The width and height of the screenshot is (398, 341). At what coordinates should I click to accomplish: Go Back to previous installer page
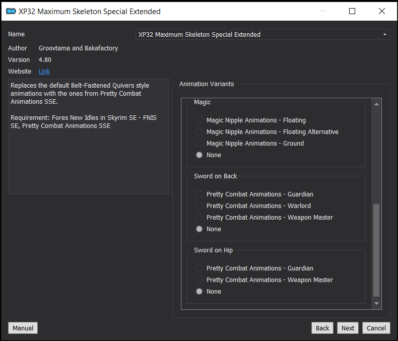322,328
